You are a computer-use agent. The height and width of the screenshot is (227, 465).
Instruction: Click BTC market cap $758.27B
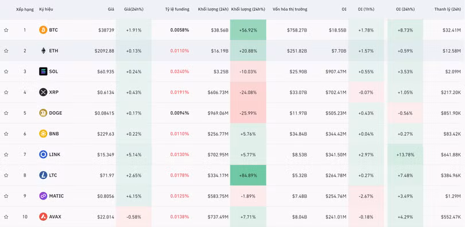[297, 30]
